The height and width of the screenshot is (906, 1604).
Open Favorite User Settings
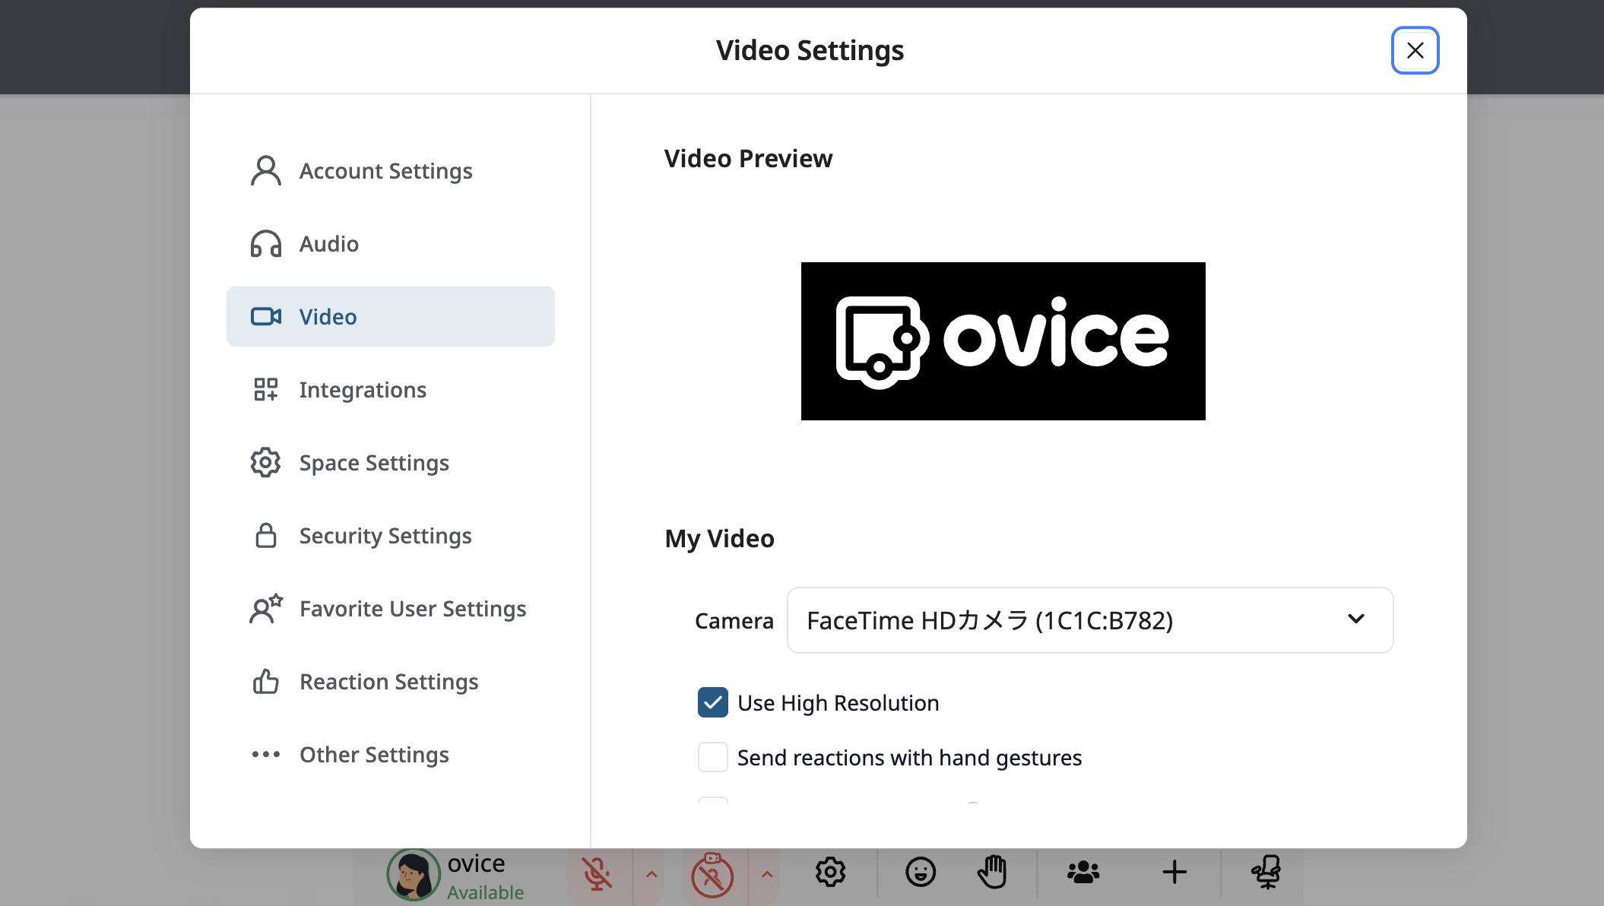[413, 608]
